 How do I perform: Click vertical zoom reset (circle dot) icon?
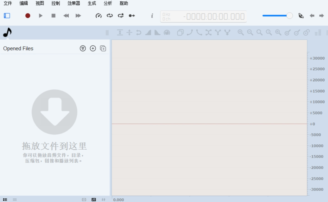(x=306, y=32)
